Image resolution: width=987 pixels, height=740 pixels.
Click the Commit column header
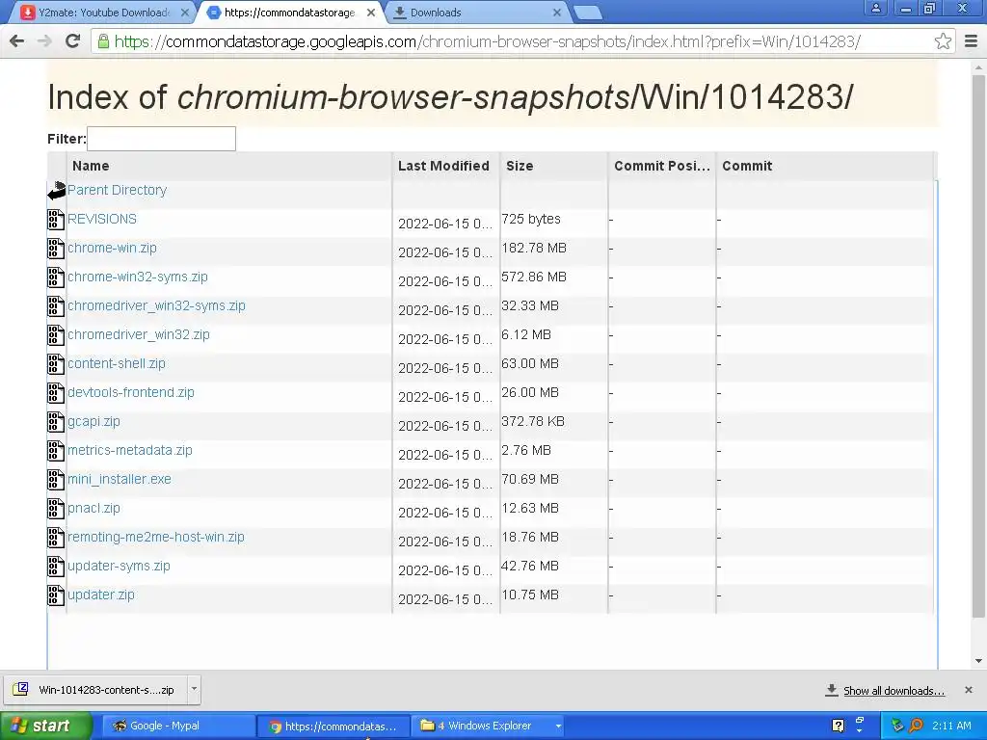coord(825,166)
